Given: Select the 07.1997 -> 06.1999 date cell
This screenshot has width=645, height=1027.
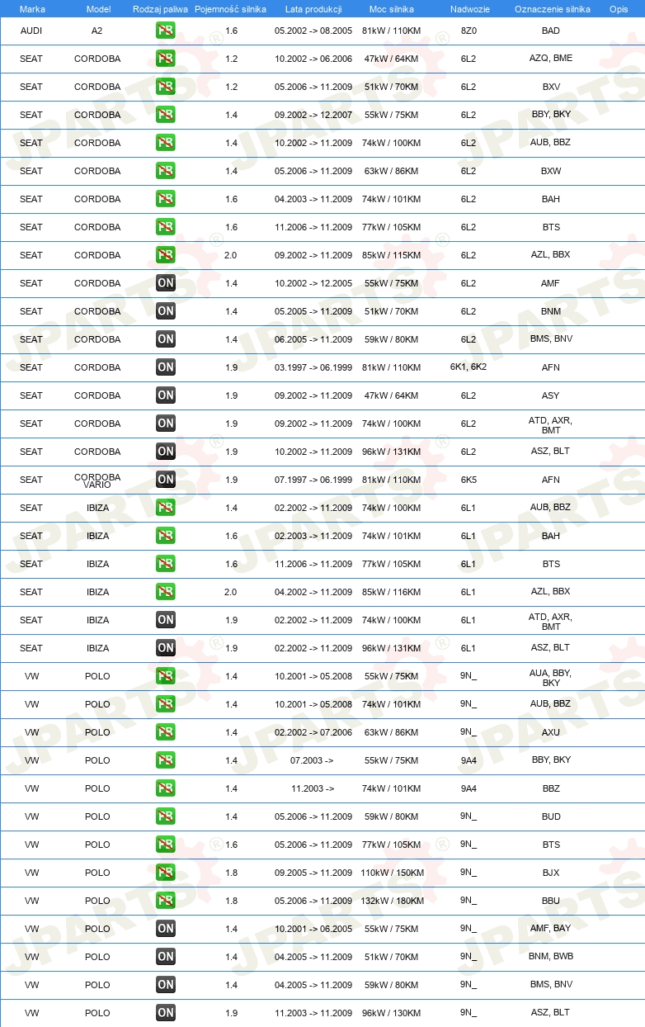Looking at the screenshot, I should pos(313,480).
